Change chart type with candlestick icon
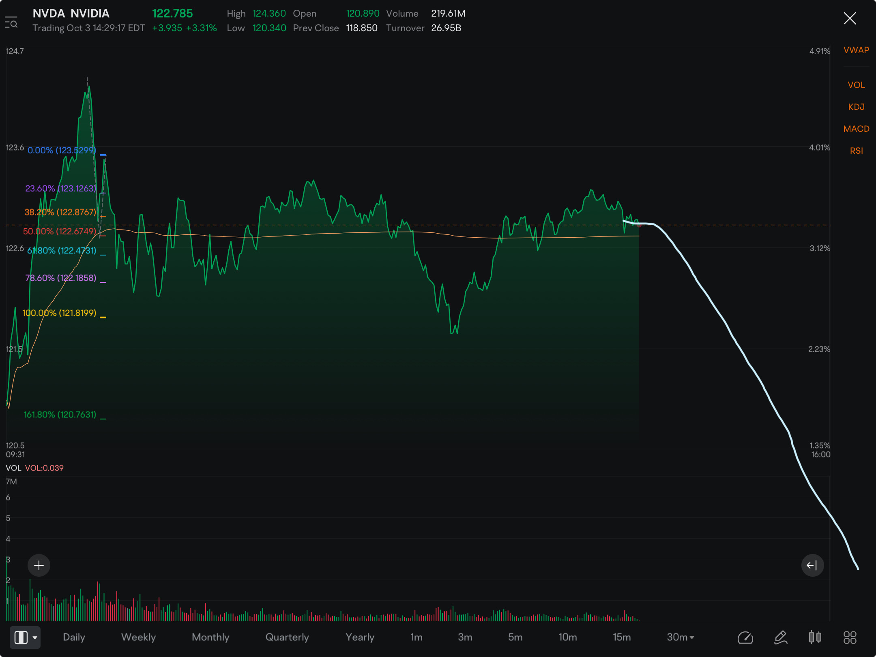The image size is (876, 657). pyautogui.click(x=815, y=638)
